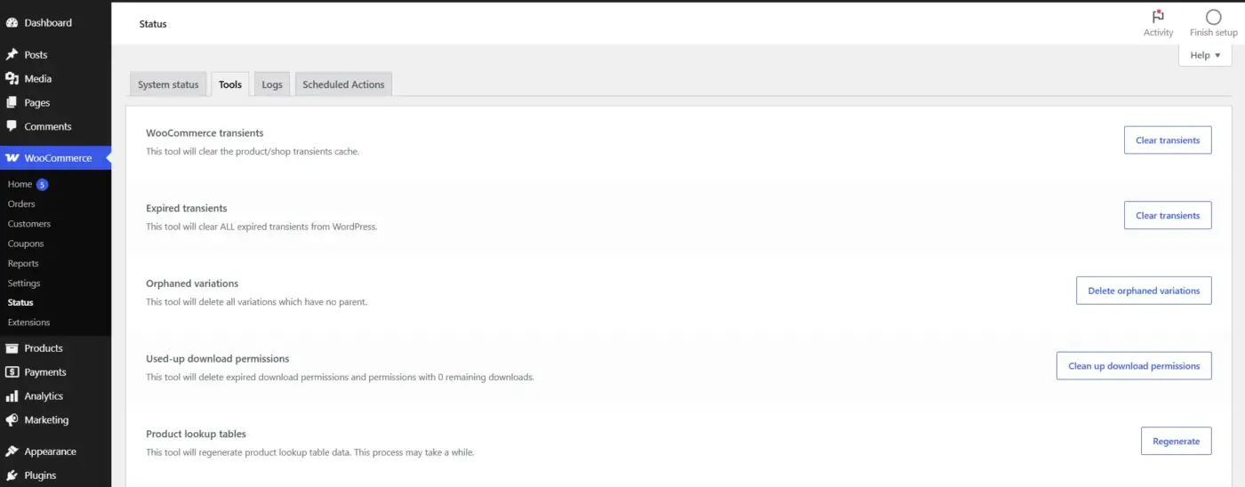The width and height of the screenshot is (1245, 487).
Task: Click the Comments bubble icon
Action: (12, 126)
